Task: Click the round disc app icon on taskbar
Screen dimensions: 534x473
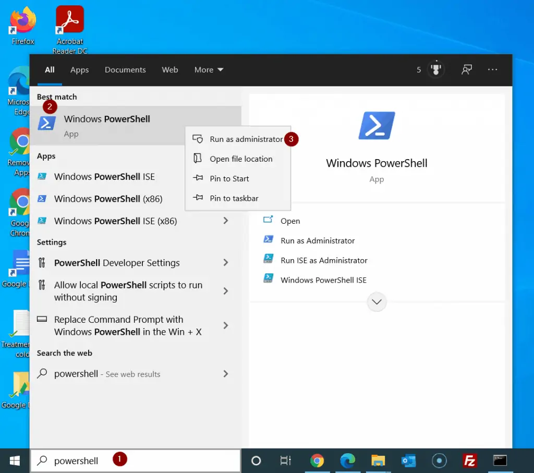Action: point(439,460)
